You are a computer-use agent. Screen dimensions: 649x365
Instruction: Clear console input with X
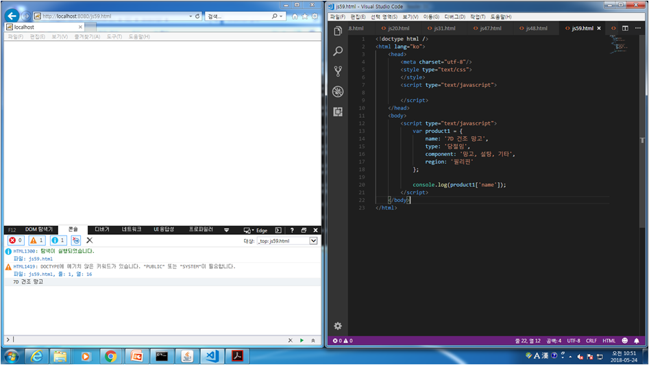(290, 340)
